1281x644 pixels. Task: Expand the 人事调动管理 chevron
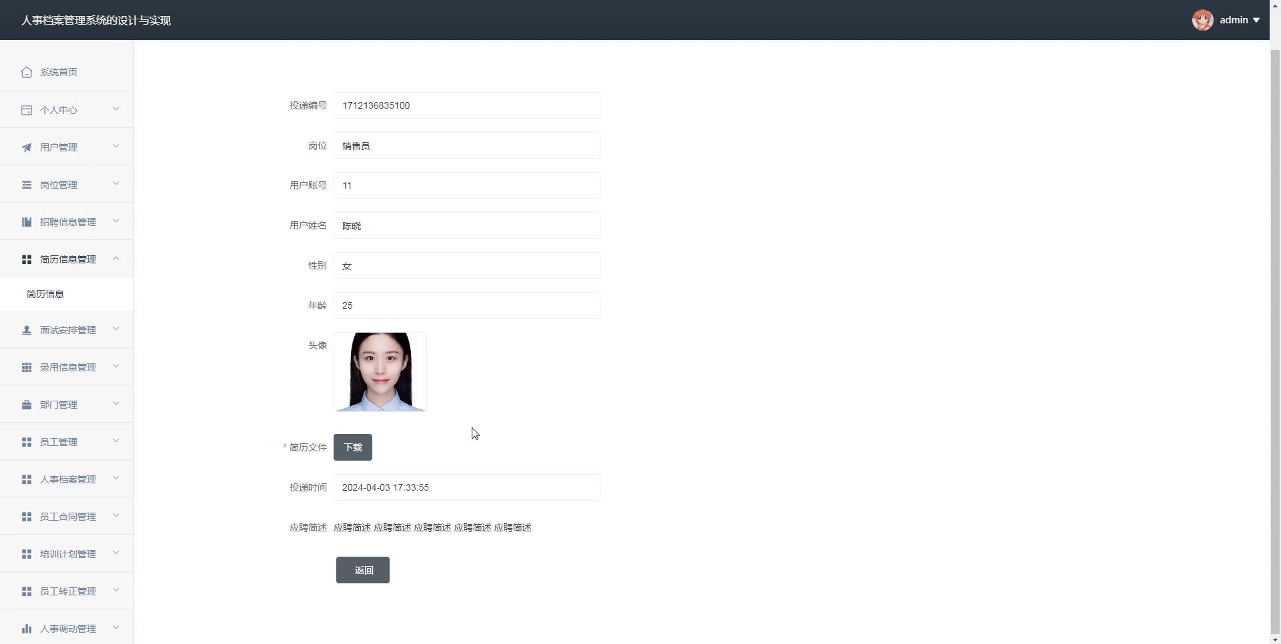[x=116, y=627]
